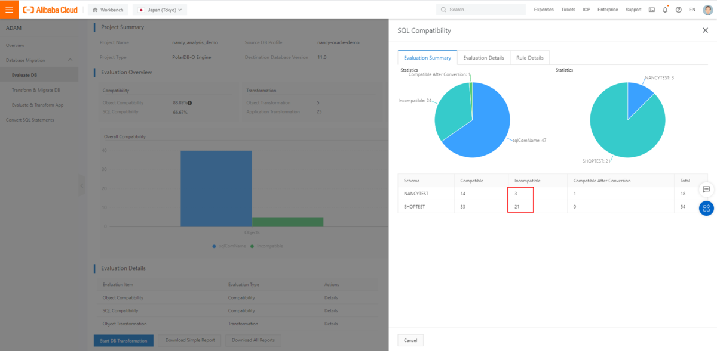This screenshot has height=351, width=717.
Task: Select the NANCYTEST schema cell
Action: (x=416, y=194)
